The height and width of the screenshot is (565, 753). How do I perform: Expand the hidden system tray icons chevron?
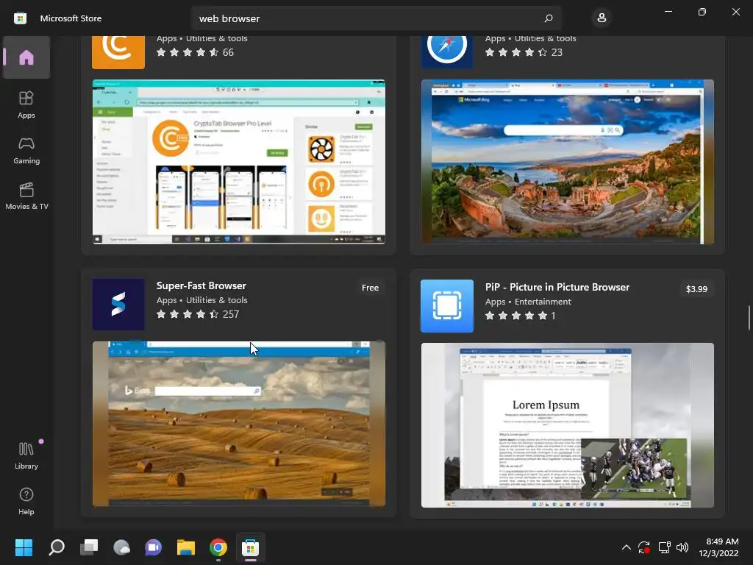pos(627,547)
